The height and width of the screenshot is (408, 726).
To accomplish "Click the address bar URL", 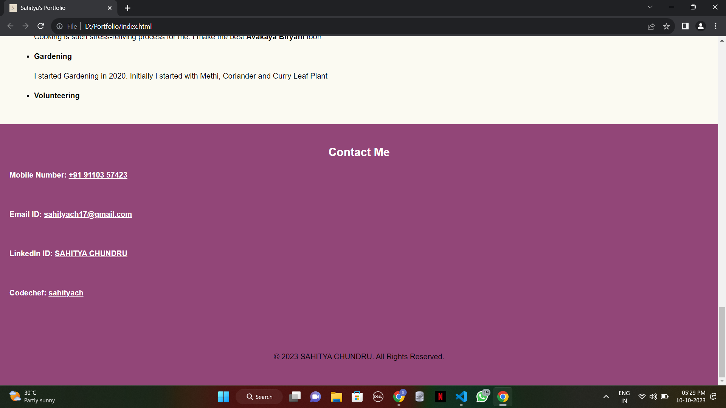I will (118, 26).
